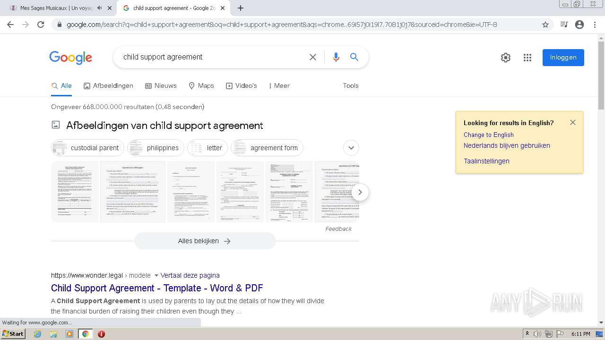Expand more image filter chips
605x340 pixels.
[351, 148]
